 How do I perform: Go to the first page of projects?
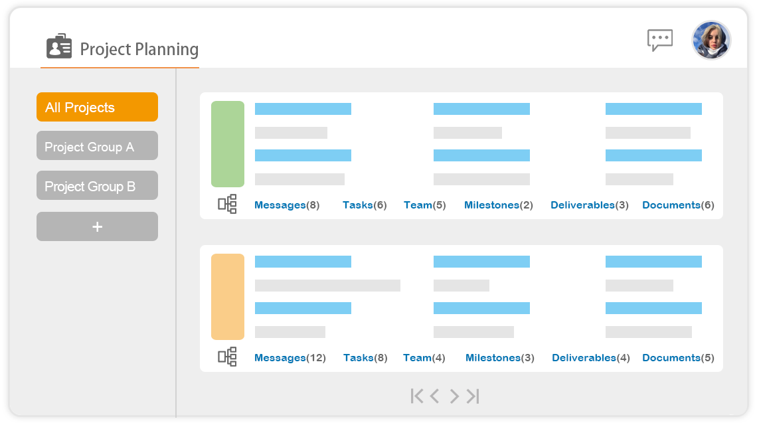[x=416, y=396]
